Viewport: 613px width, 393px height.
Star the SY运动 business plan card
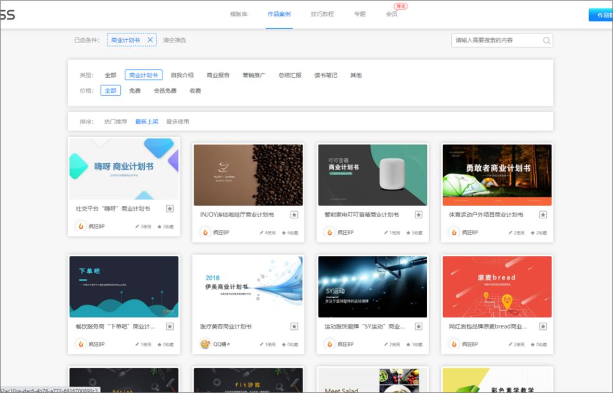click(x=418, y=327)
